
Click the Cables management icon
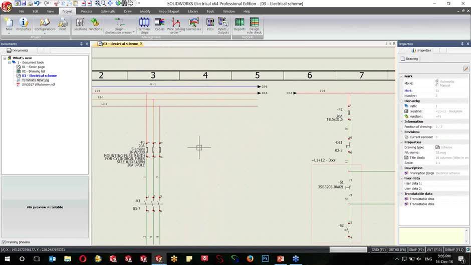(159, 24)
